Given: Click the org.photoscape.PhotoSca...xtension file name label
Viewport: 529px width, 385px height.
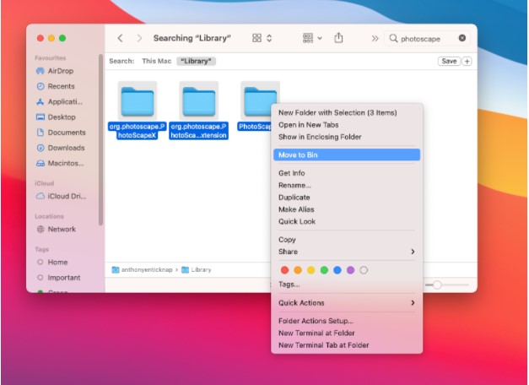Looking at the screenshot, I should 199,131.
